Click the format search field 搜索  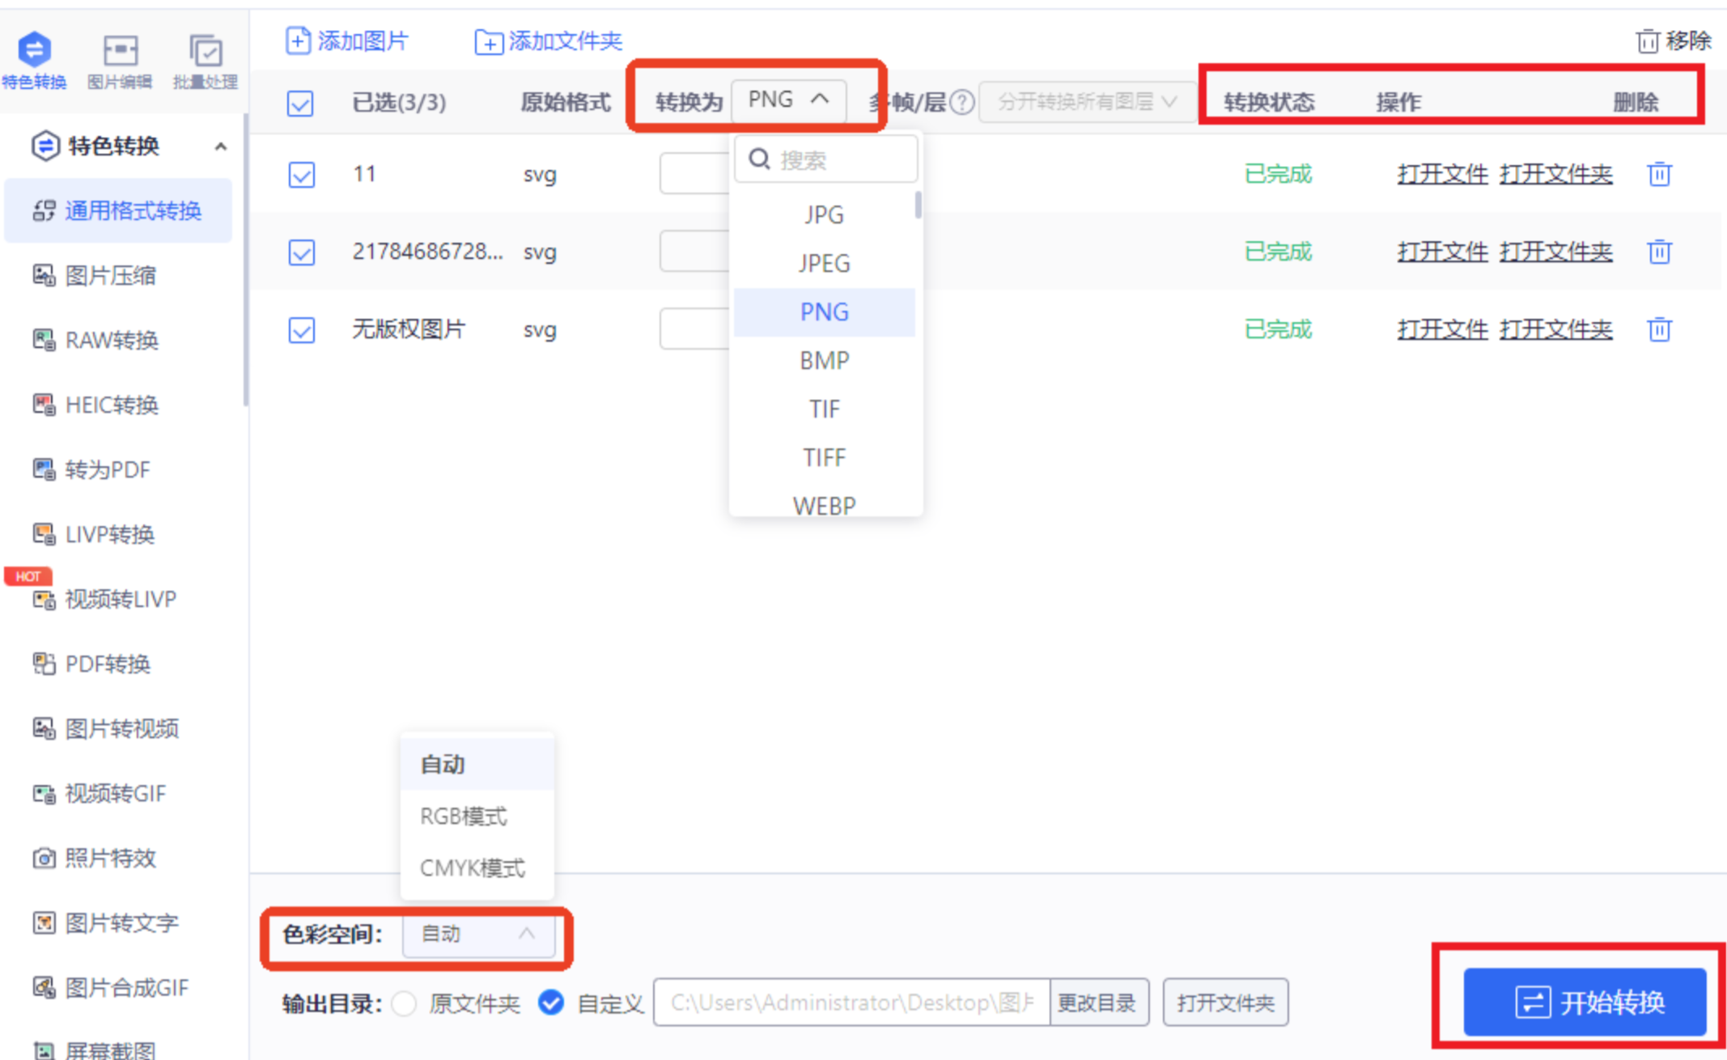coord(826,159)
